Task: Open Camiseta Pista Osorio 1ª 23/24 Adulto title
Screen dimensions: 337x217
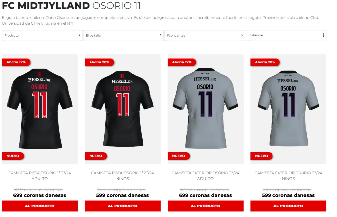Action: [x=40, y=176]
